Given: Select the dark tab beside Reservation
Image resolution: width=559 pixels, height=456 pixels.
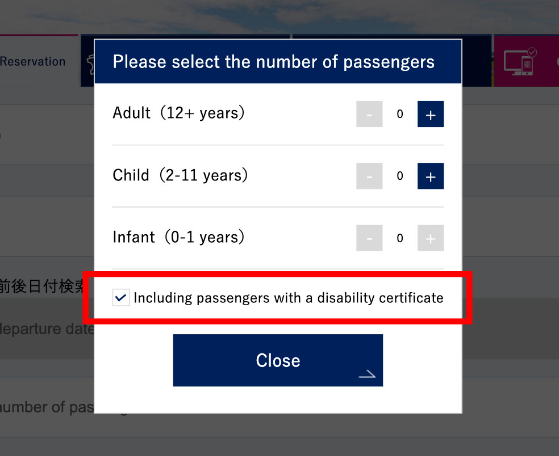Looking at the screenshot, I should click(x=87, y=61).
